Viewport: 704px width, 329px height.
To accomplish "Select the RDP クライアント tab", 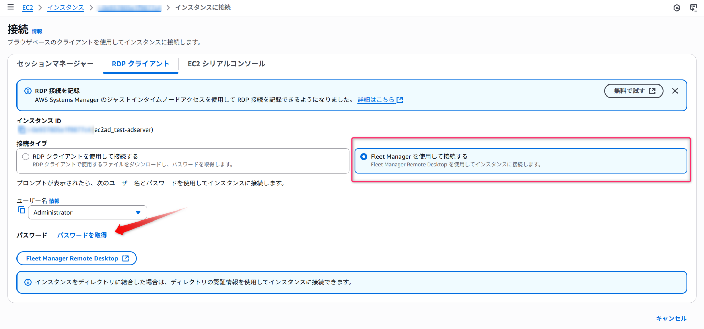I will [141, 64].
